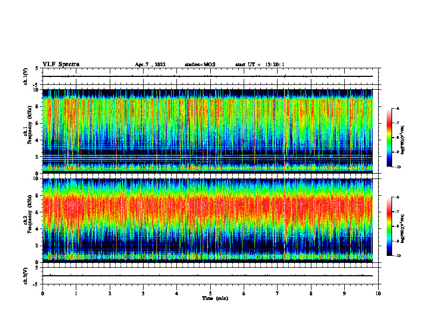Click time axis tick label 2
Viewport: 426px width, 329px height.
coord(110,294)
